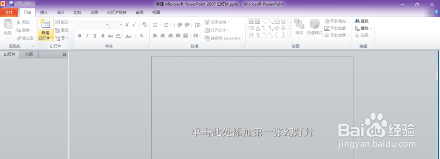
Task: Click the 格式刷 (Format Painter) button
Action: click(x=25, y=38)
